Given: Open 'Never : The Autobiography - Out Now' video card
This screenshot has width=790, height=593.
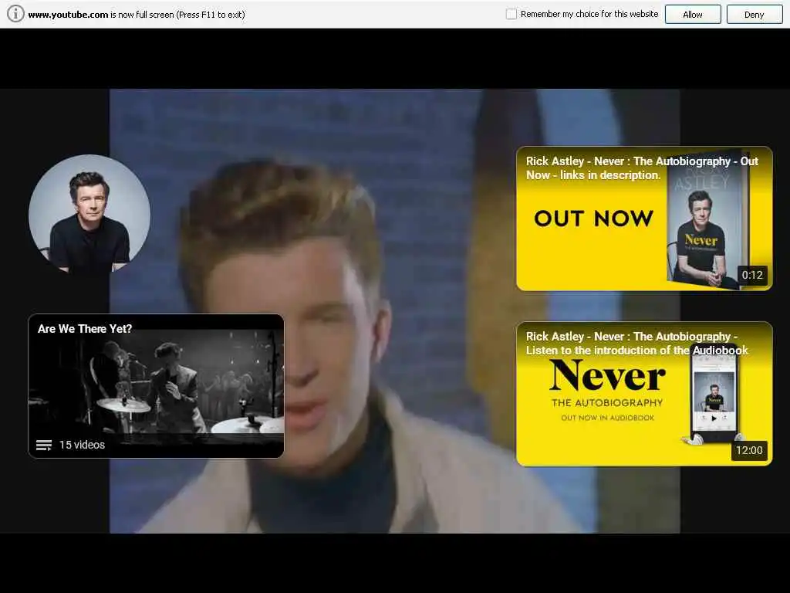Looking at the screenshot, I should [644, 219].
